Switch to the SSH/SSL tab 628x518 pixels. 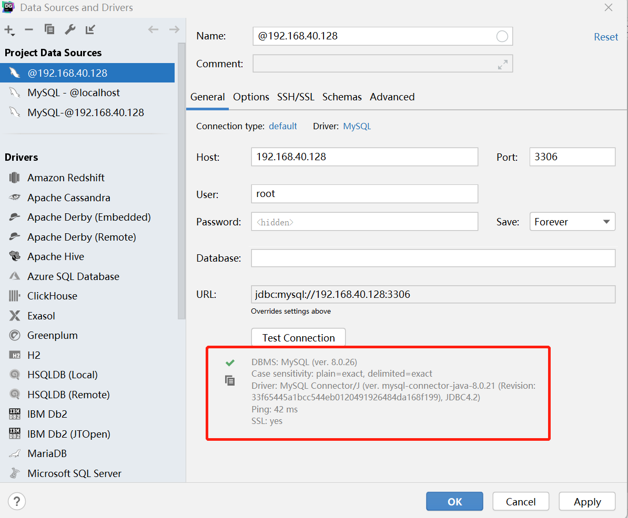[296, 97]
